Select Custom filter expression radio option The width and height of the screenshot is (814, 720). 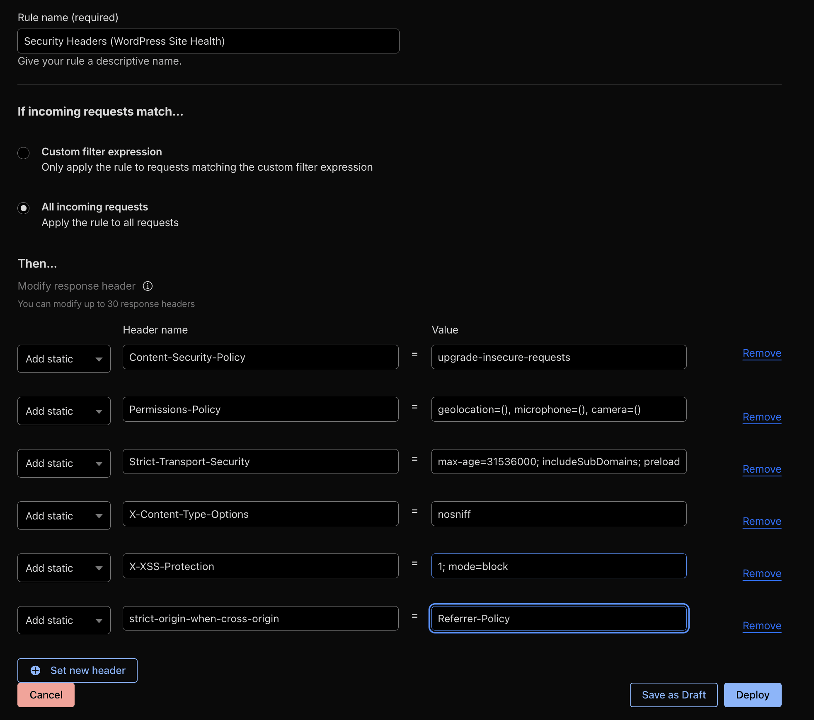24,153
